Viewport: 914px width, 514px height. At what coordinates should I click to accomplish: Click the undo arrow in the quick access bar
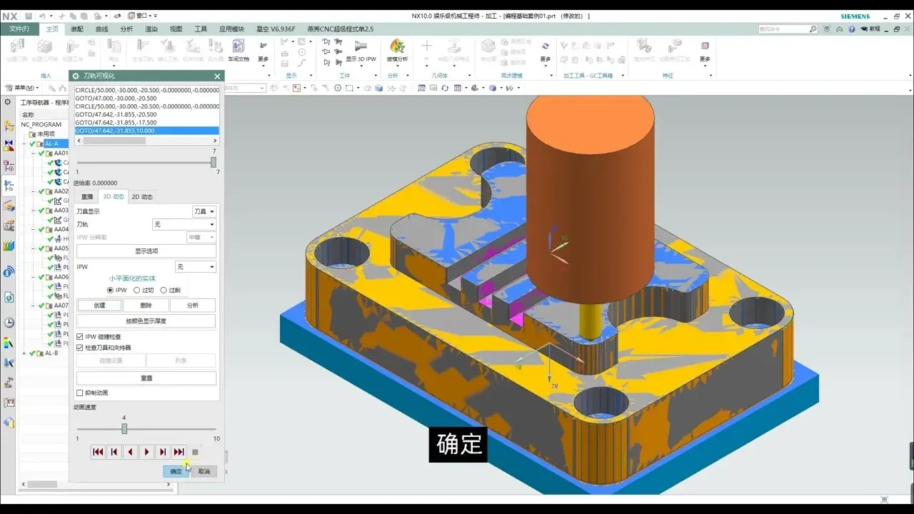click(x=42, y=16)
